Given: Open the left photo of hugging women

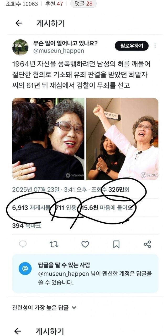Looking at the screenshot, I should pyautogui.click(x=48, y=139).
